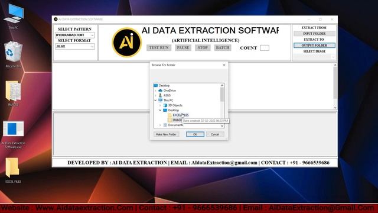Open the IMAGES folder on the desktop

[13, 93]
